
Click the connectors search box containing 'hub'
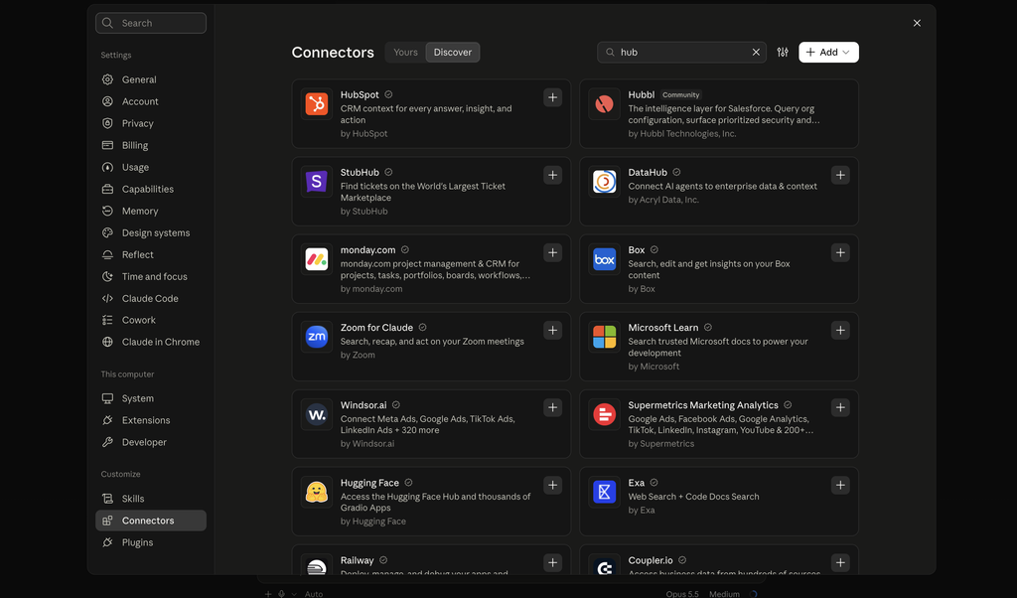(681, 52)
